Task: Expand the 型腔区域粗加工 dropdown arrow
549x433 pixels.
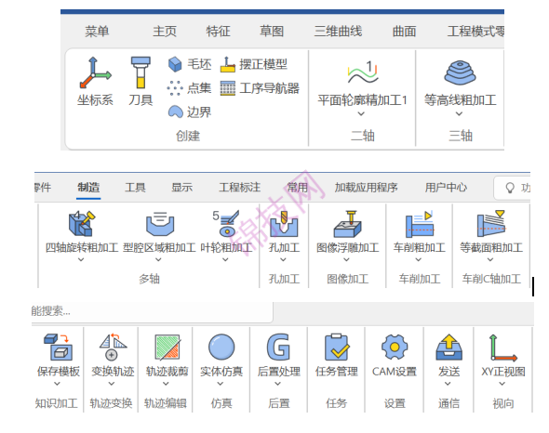Action: [158, 259]
